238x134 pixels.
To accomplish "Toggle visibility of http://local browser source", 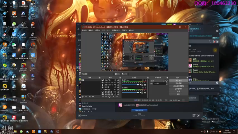I will tap(115, 82).
